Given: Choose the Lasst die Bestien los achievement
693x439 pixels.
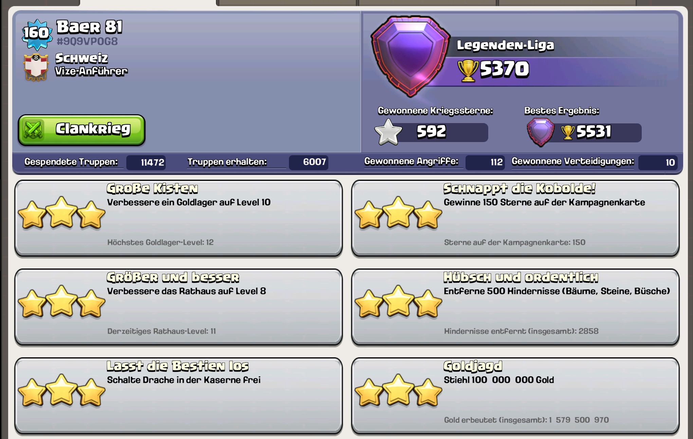Looking at the screenshot, I should [179, 396].
